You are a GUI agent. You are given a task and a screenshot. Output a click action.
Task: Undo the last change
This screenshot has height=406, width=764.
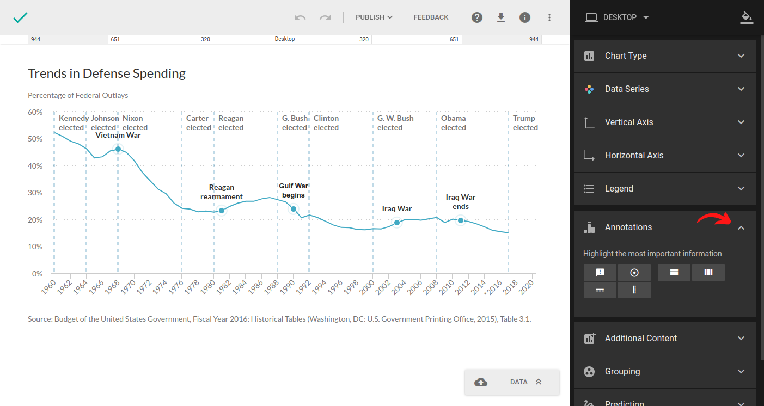[x=300, y=17]
